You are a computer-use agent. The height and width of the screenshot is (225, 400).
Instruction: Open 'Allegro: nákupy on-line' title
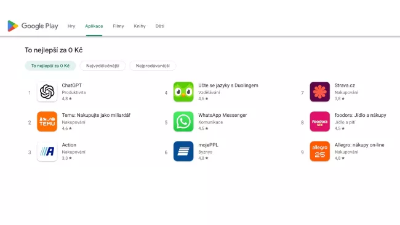click(359, 145)
